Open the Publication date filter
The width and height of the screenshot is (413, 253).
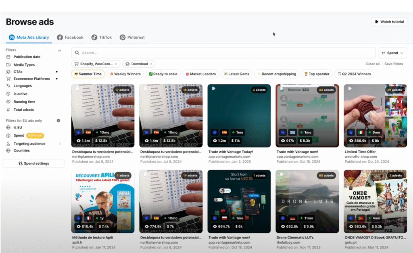(27, 57)
